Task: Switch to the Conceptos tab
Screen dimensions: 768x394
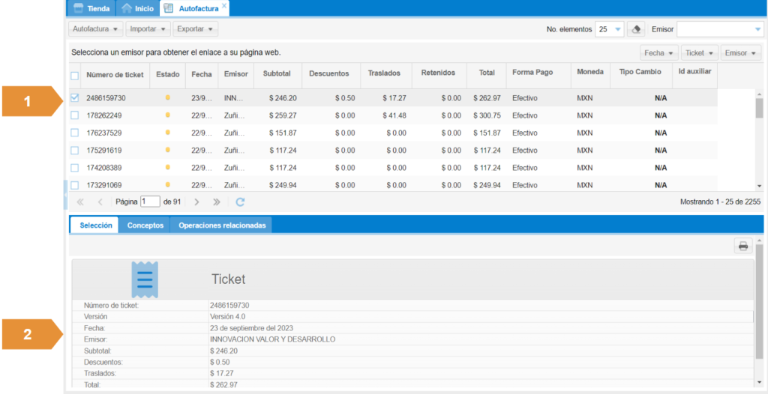Action: pos(145,225)
